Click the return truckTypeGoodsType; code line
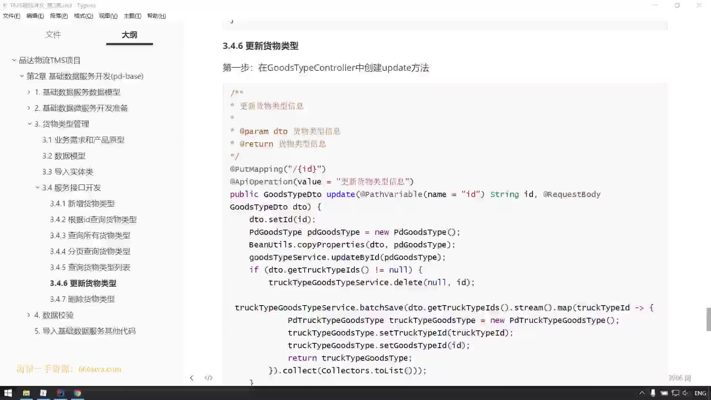 (x=350, y=358)
